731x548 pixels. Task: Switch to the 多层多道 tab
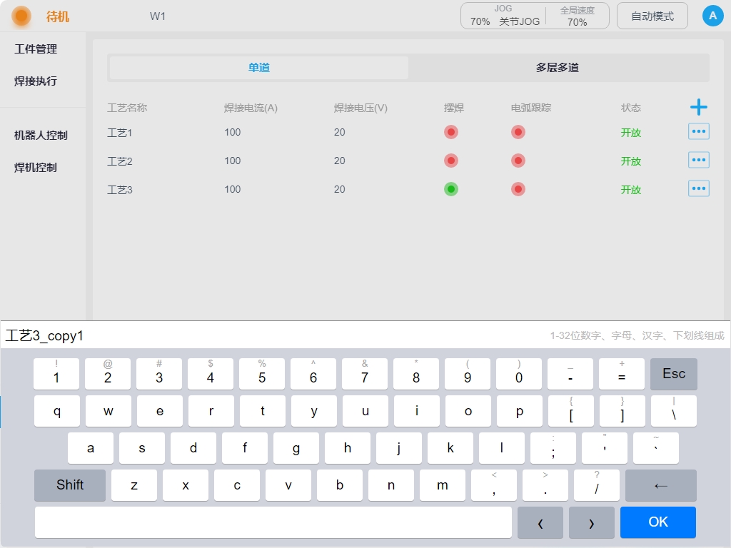point(558,68)
